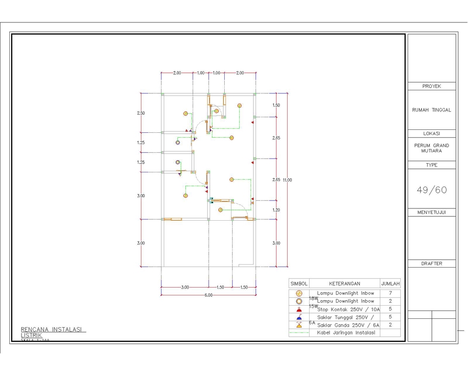Click the PERUM GRAND MUTIARA location text
Viewport: 468px width, 375px height.
[431, 148]
